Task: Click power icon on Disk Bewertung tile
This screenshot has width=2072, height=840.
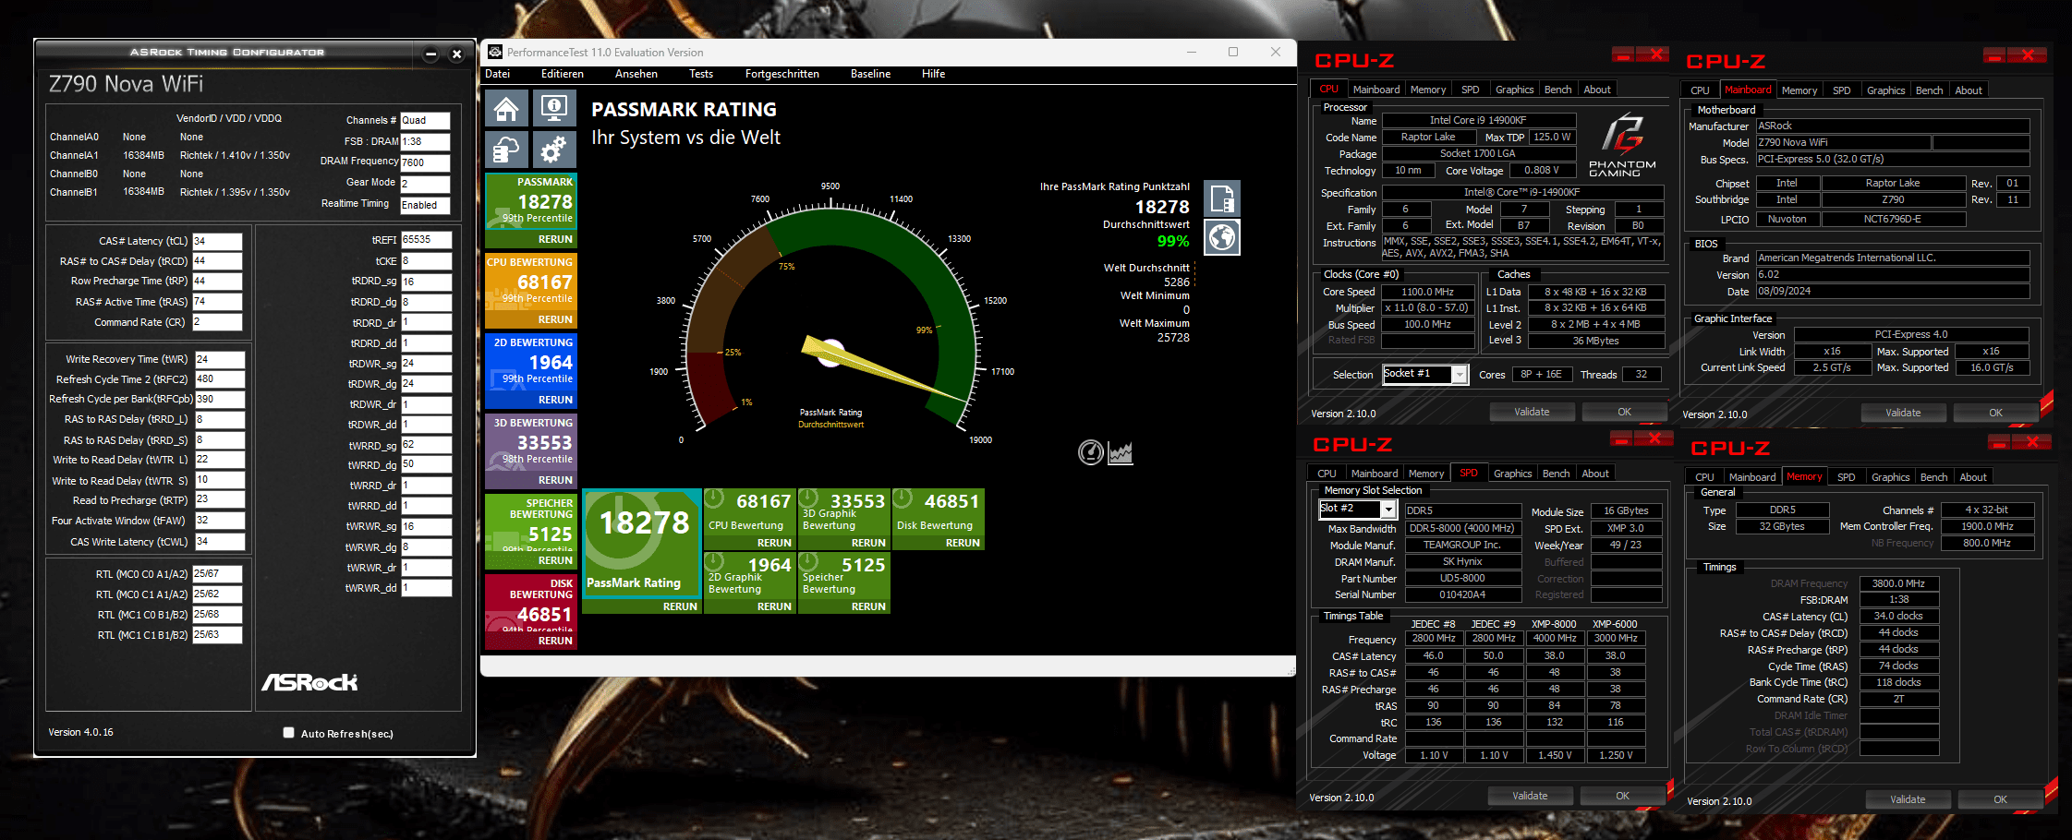Action: [903, 499]
